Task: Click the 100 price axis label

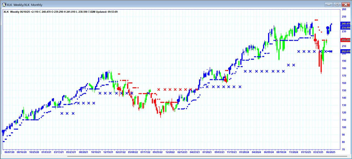Action: (344, 127)
